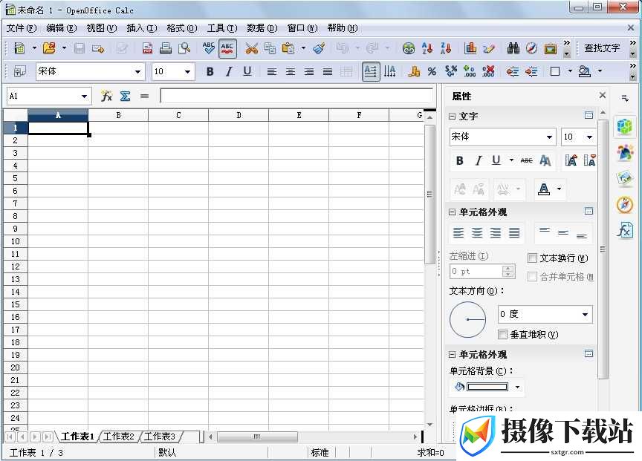
Task: Insert a hyperlink using the globe icon
Action: [x=409, y=48]
